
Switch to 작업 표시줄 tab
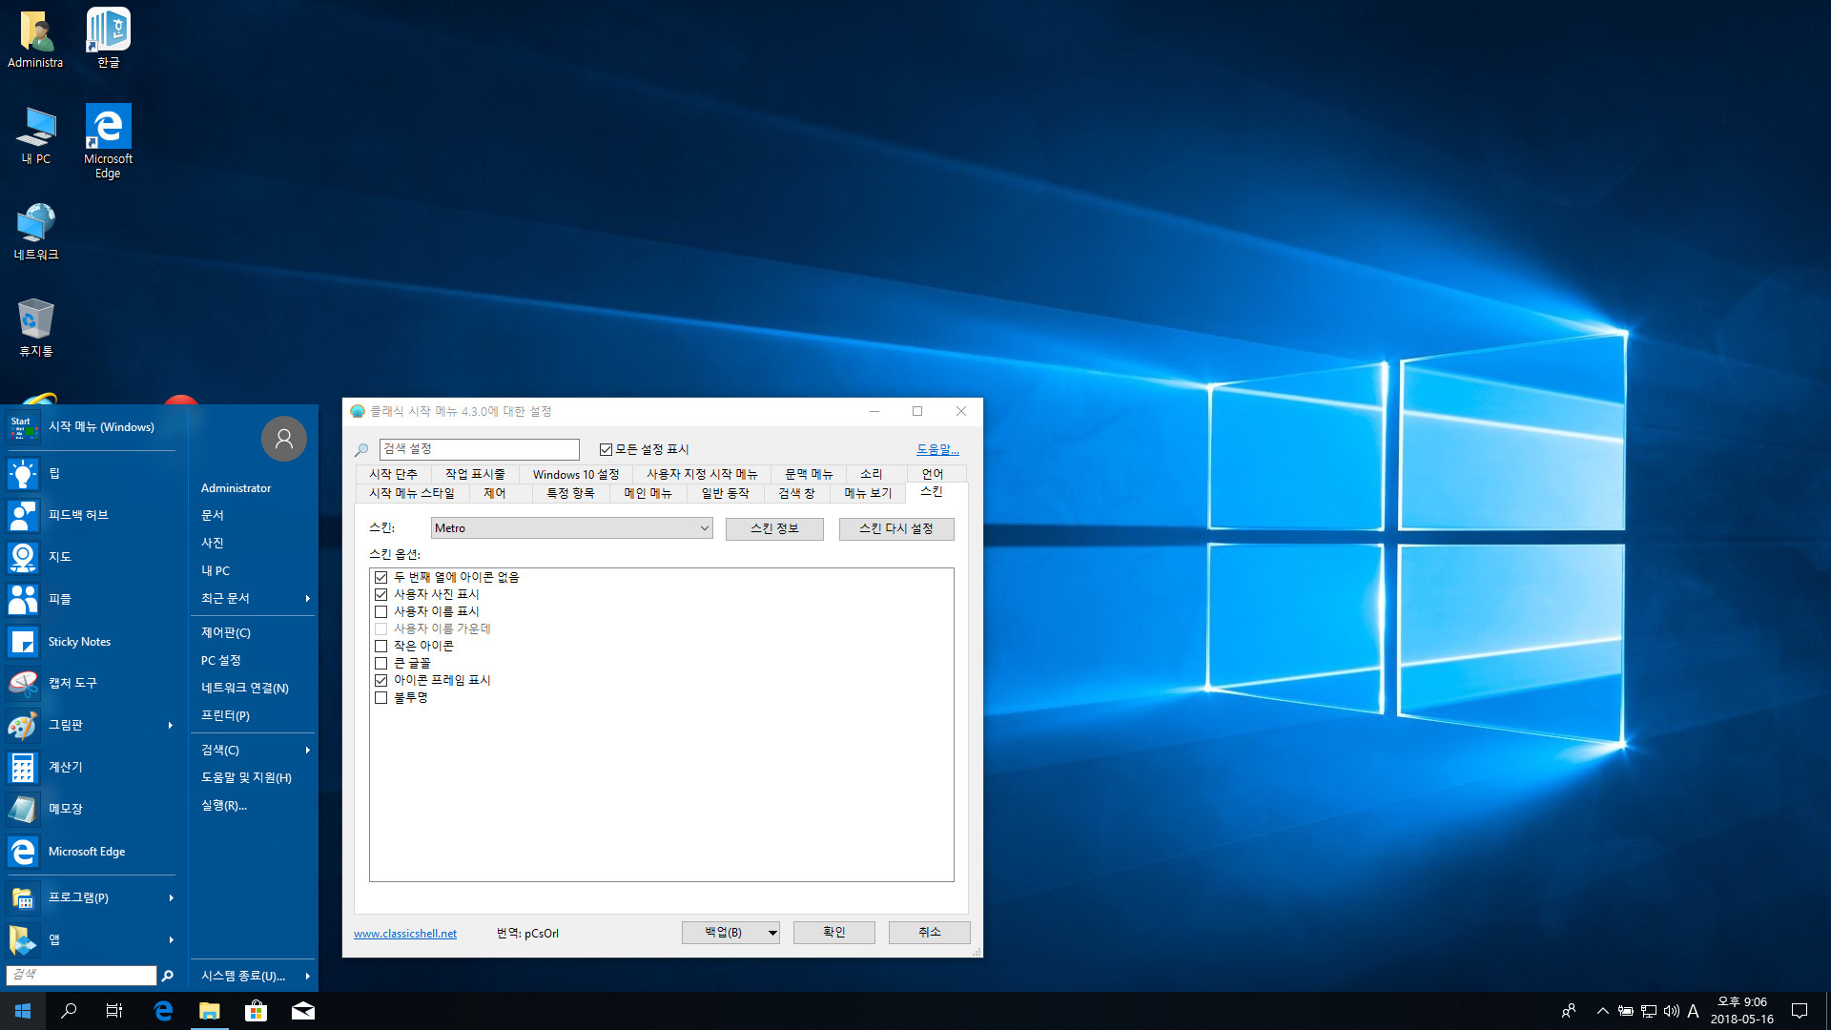[x=475, y=474]
